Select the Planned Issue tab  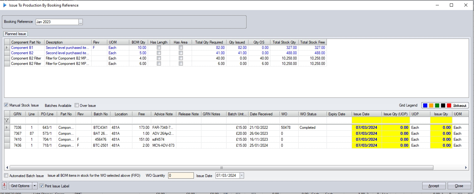pos(15,34)
